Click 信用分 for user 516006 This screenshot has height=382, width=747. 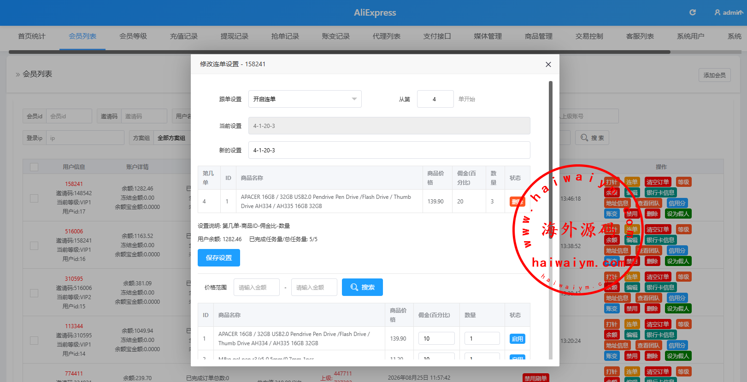(677, 251)
